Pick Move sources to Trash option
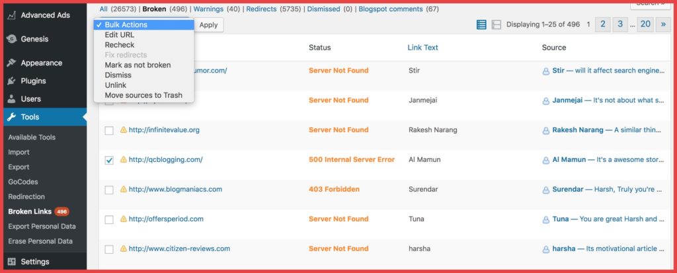This screenshot has height=273, width=677. 143,95
